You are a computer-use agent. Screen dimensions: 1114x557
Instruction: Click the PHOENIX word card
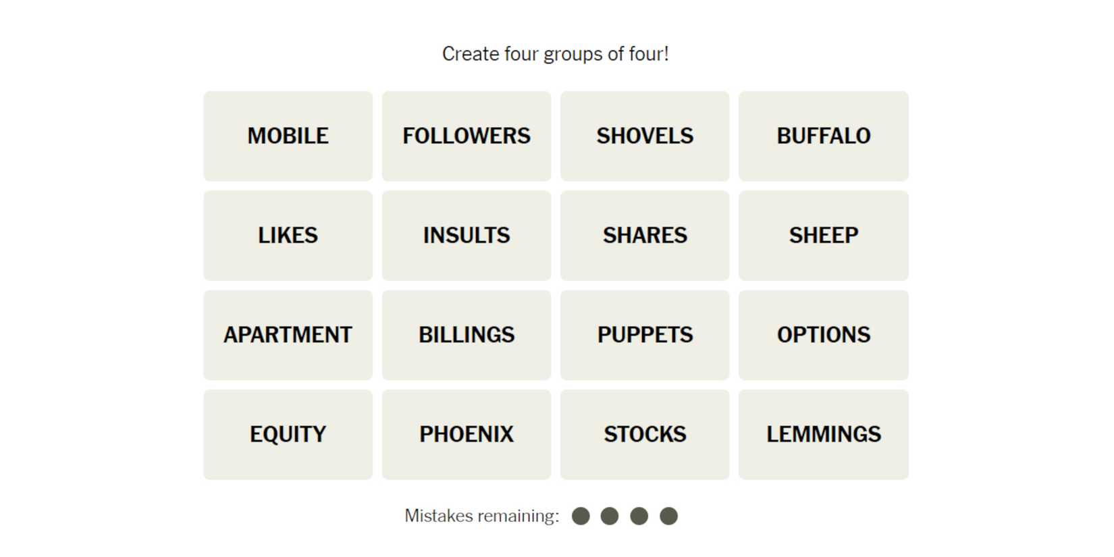(466, 434)
